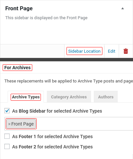Click the As Blog Sidebar label text
Viewport: 133px width, 159px height.
coord(57,111)
